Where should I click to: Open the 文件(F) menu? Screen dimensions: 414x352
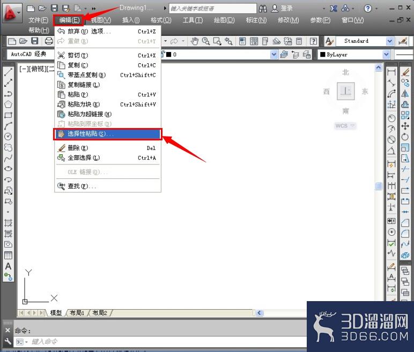point(38,20)
